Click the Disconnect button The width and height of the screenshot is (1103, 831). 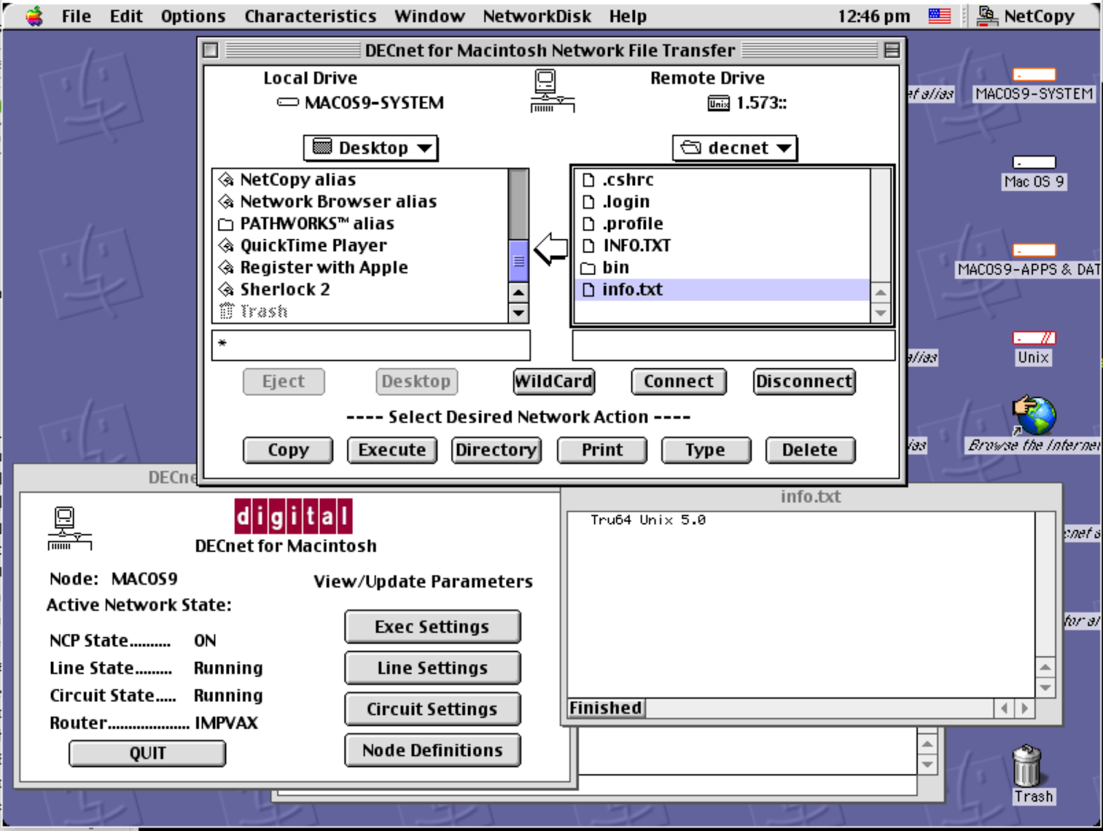[x=805, y=381]
